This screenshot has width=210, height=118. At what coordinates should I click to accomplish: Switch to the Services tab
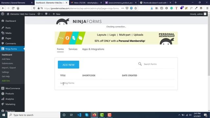click(73, 49)
